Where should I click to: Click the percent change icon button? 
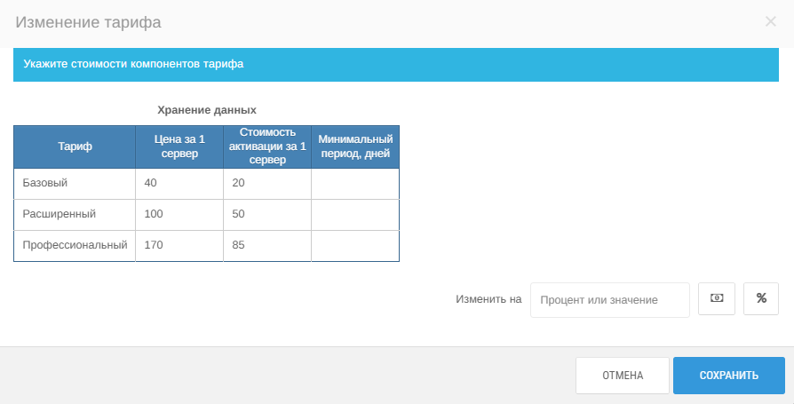tap(761, 298)
